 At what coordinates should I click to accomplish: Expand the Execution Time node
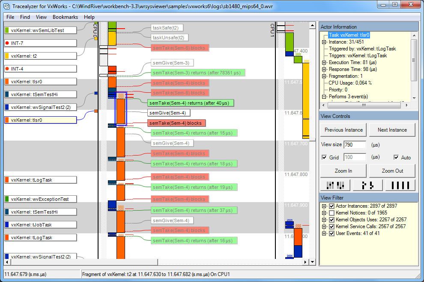coord(324,63)
